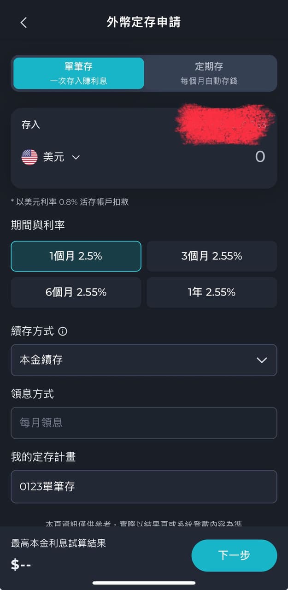Screen dimensions: 288x590
Task: Choose the 3個月 2.55% term
Action: 212,256
